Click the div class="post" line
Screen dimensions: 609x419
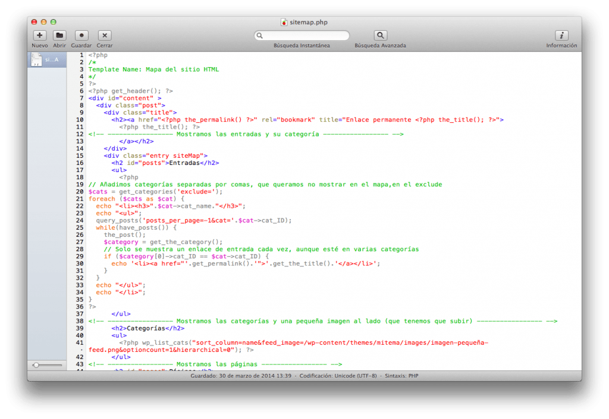tap(130, 106)
